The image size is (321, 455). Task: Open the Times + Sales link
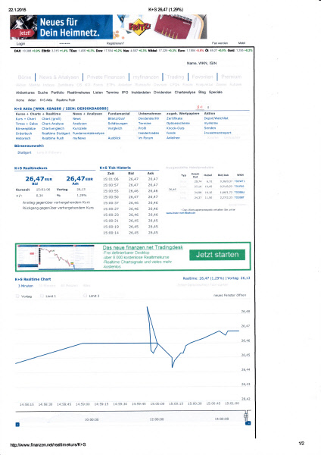click(26, 124)
